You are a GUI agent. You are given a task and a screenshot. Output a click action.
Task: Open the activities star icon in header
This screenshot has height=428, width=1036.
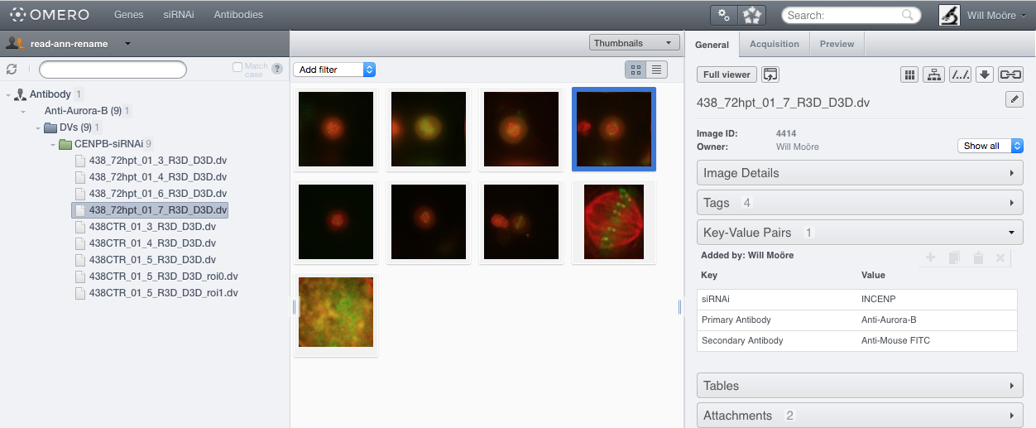[752, 15]
